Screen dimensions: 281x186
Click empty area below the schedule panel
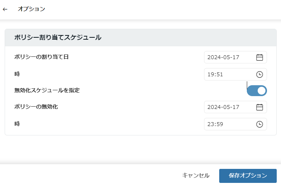tap(140, 149)
